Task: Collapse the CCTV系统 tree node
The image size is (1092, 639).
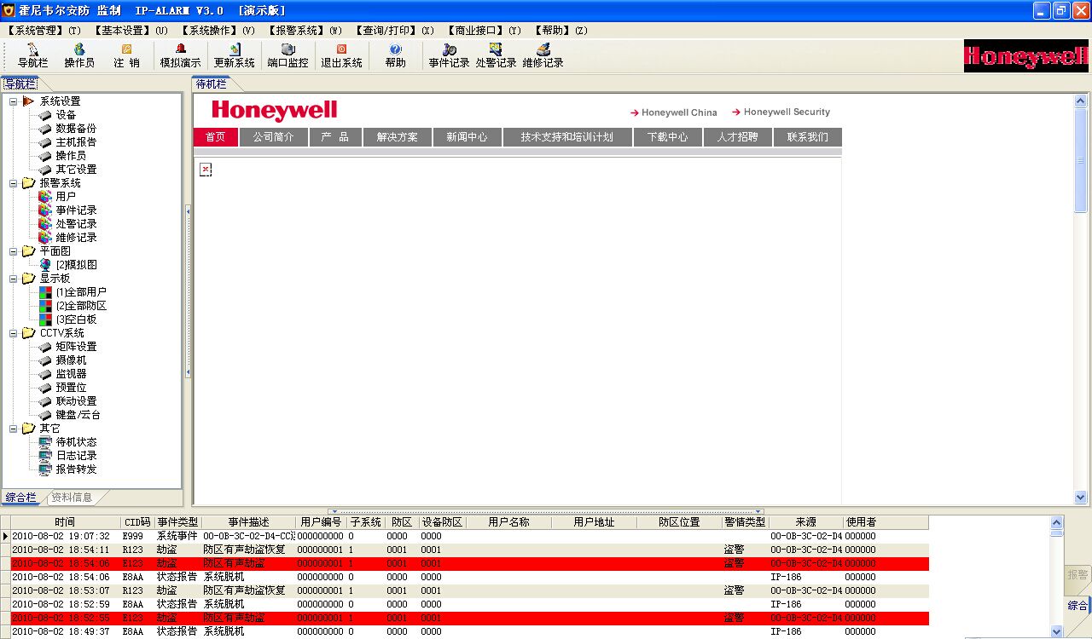Action: [14, 333]
